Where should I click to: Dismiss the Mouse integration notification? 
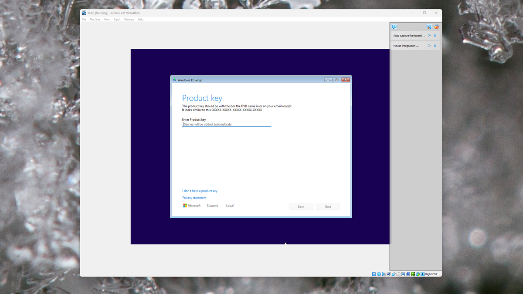435,45
